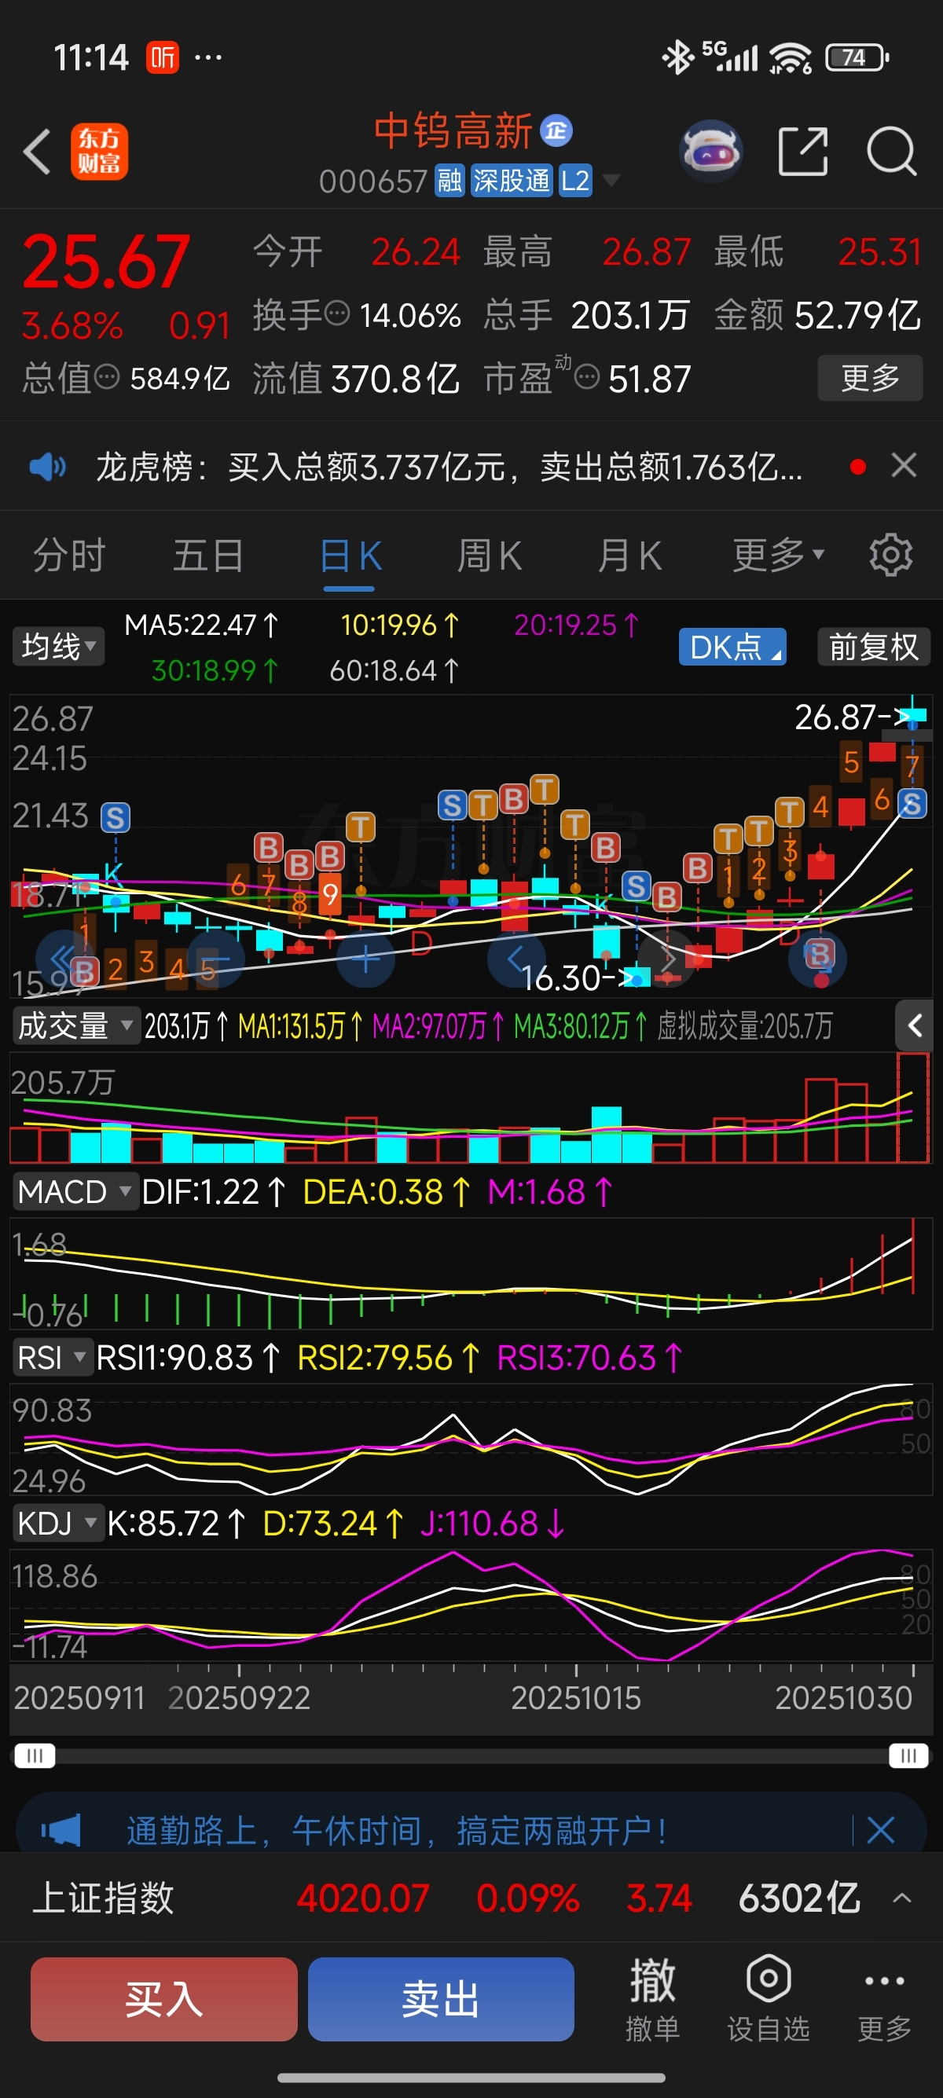
Task: Tap the battery indicator in status bar
Action: (857, 57)
